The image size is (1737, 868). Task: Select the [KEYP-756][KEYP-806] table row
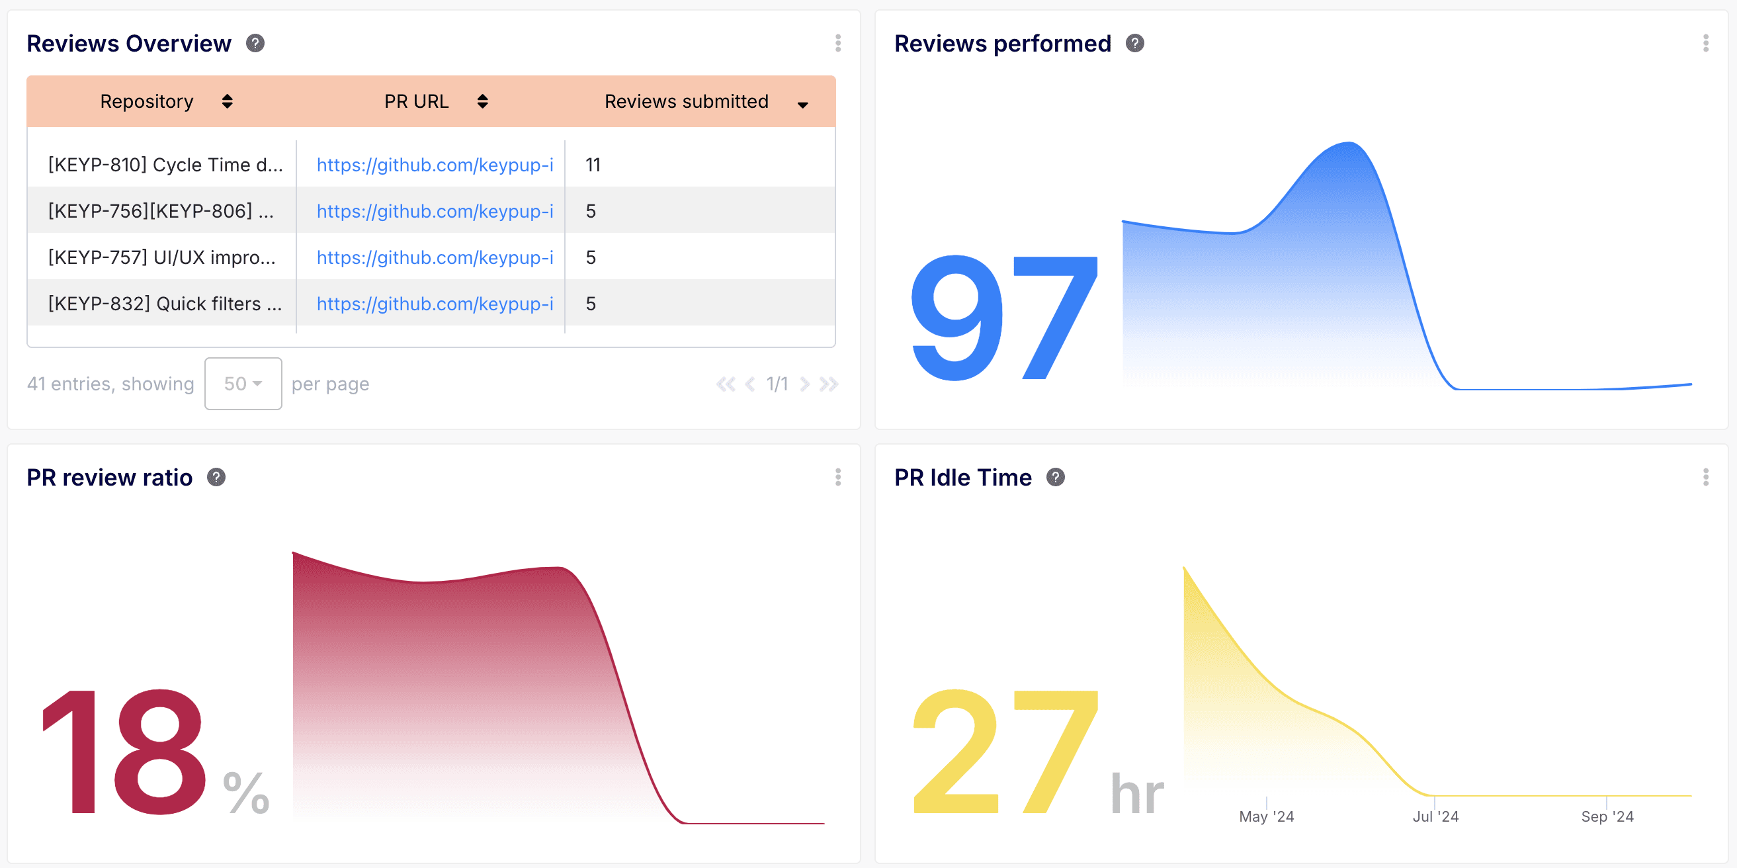tap(162, 210)
